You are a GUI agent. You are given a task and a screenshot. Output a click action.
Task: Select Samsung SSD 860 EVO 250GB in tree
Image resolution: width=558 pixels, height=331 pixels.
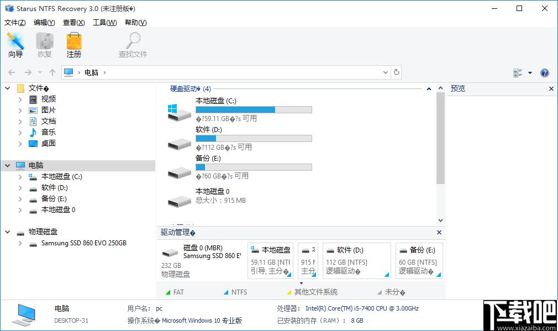(83, 243)
